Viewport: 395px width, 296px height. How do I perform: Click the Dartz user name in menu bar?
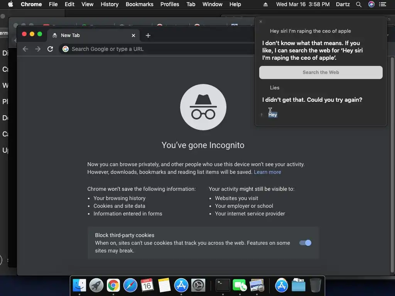coord(343,4)
